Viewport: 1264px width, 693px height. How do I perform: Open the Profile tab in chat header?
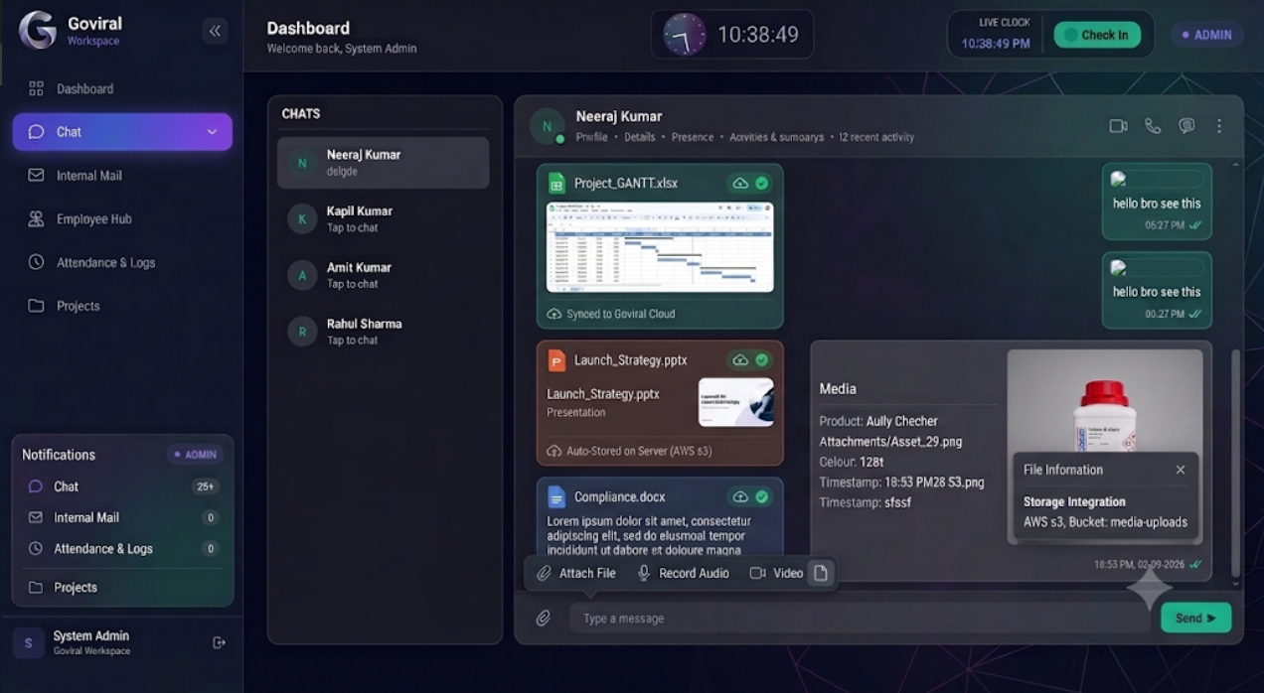[x=591, y=137]
